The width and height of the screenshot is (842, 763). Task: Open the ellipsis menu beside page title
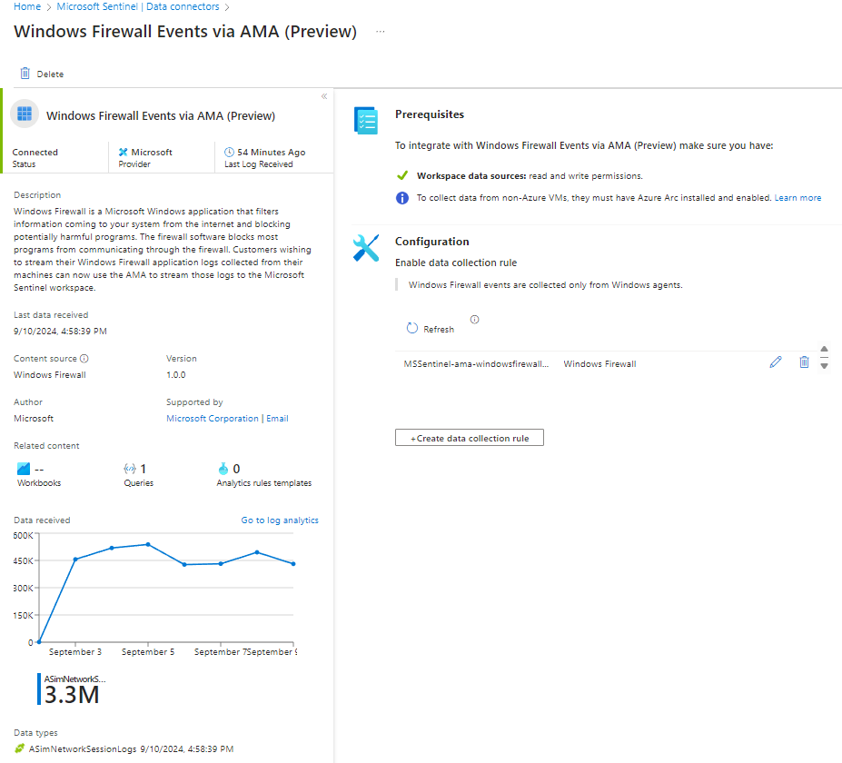click(381, 32)
